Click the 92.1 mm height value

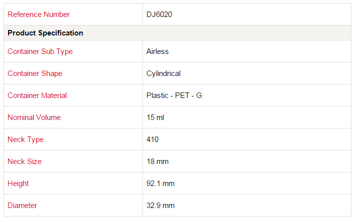click(160, 183)
